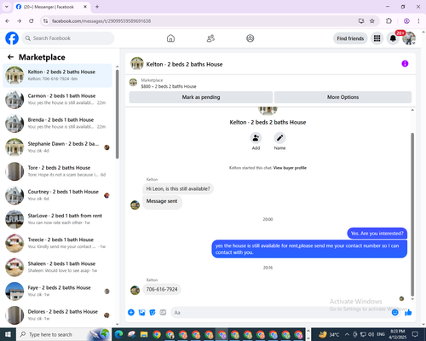Show hidden system tray icons
Viewport: 426px width, 341px height.
click(347, 334)
